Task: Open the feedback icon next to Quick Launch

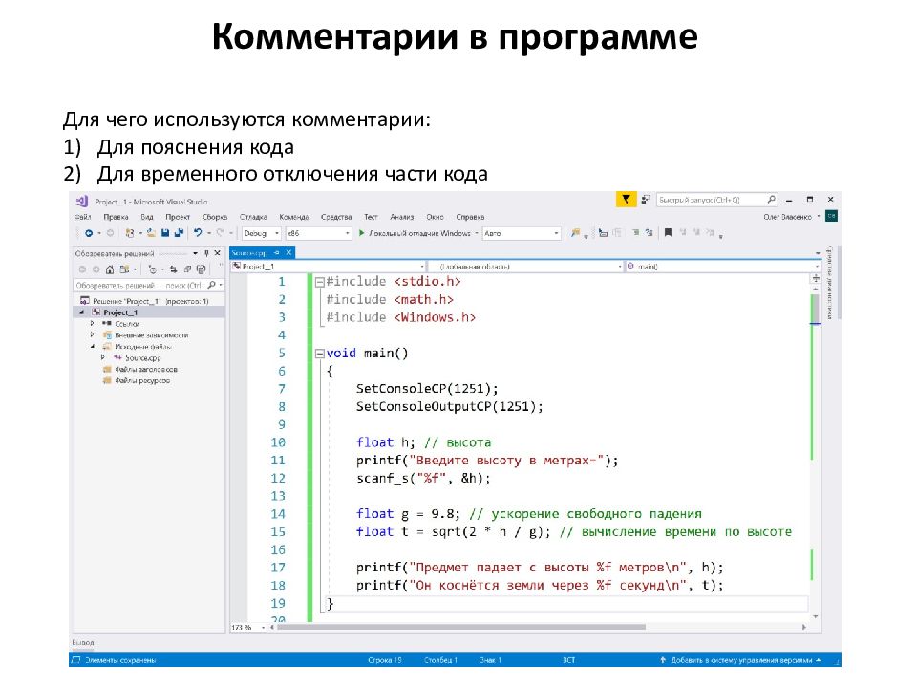Action: (x=646, y=200)
